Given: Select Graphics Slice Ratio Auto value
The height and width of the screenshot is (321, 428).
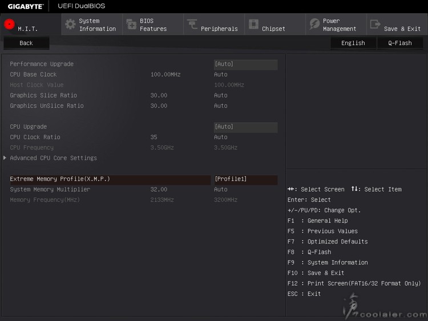Looking at the screenshot, I should click(x=220, y=95).
